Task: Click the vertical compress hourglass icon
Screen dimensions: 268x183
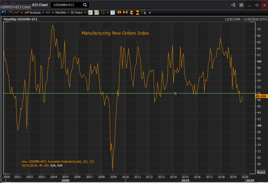Action: [137, 13]
